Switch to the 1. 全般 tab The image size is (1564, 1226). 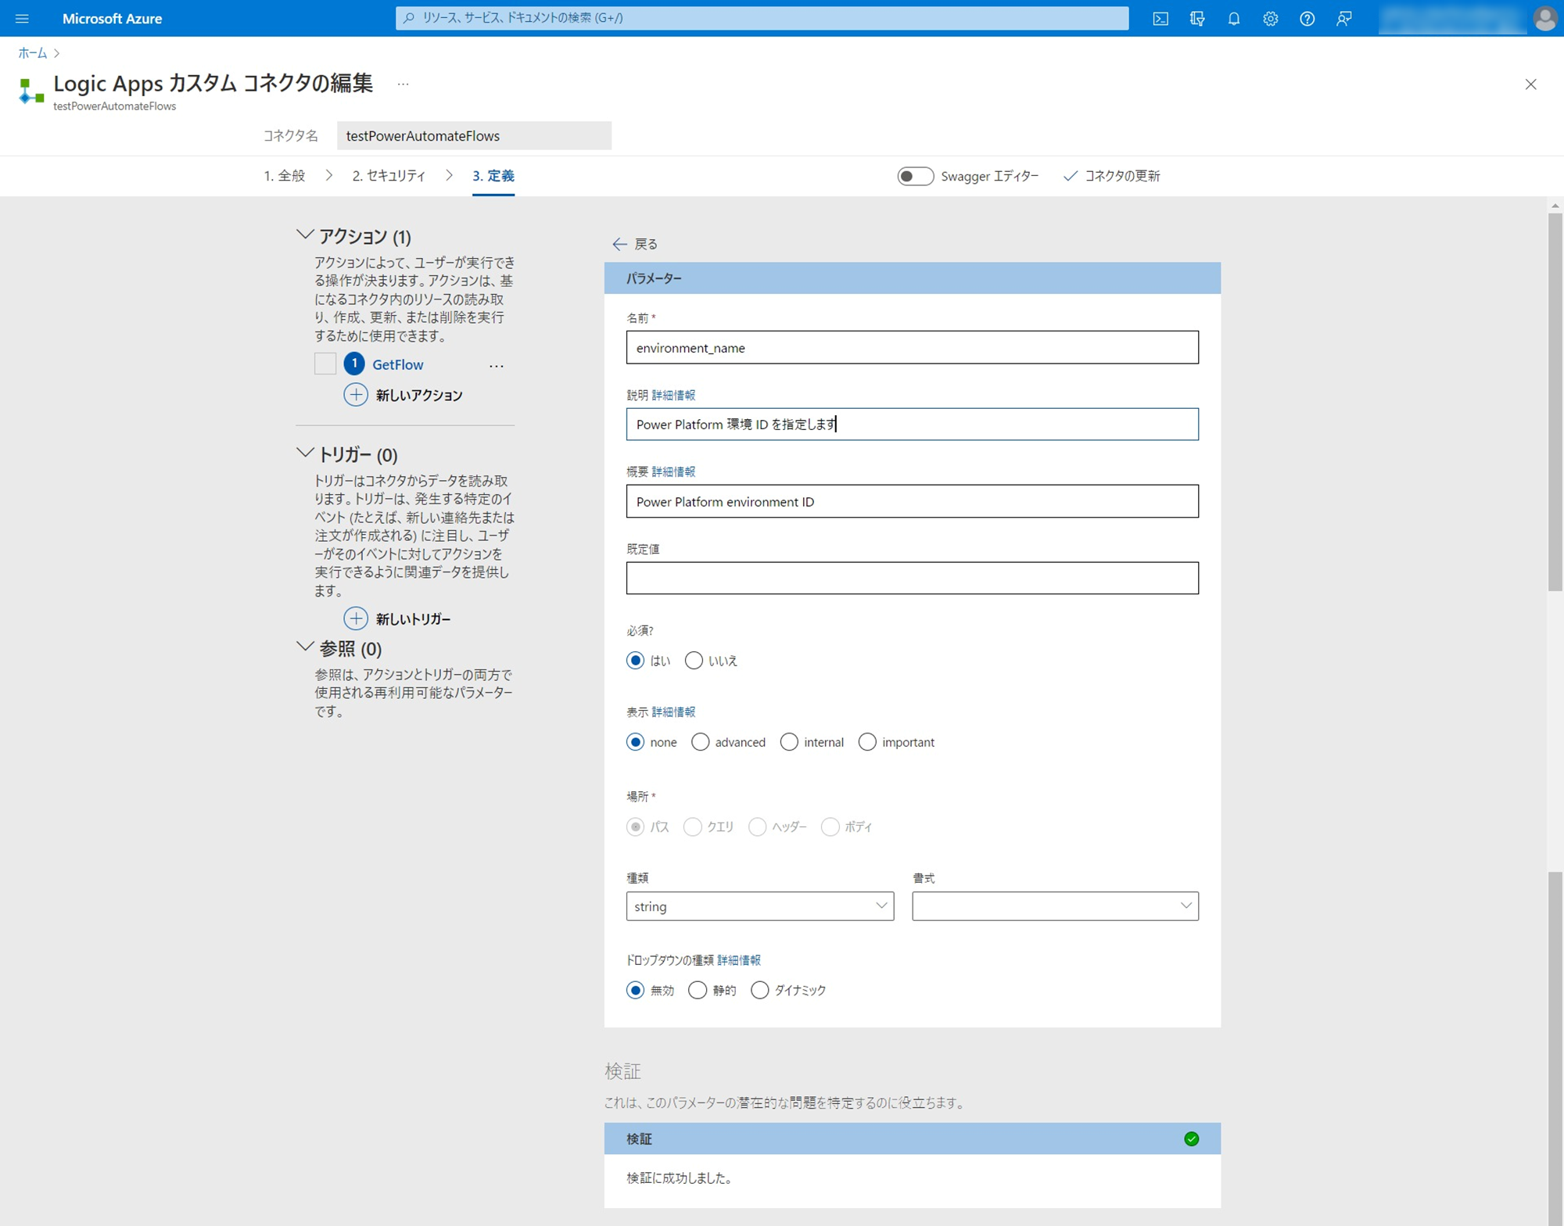pos(285,176)
